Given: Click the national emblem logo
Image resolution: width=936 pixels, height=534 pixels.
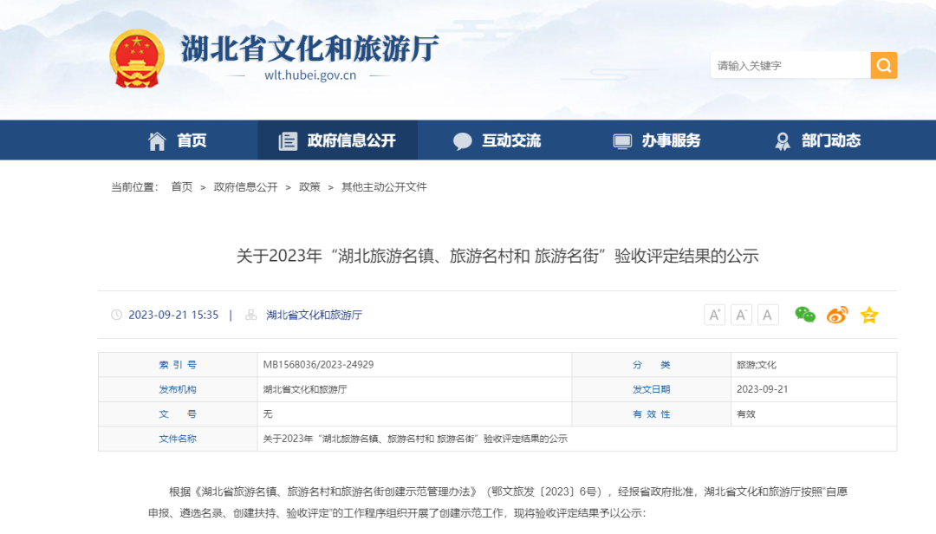Looking at the screenshot, I should (x=137, y=59).
